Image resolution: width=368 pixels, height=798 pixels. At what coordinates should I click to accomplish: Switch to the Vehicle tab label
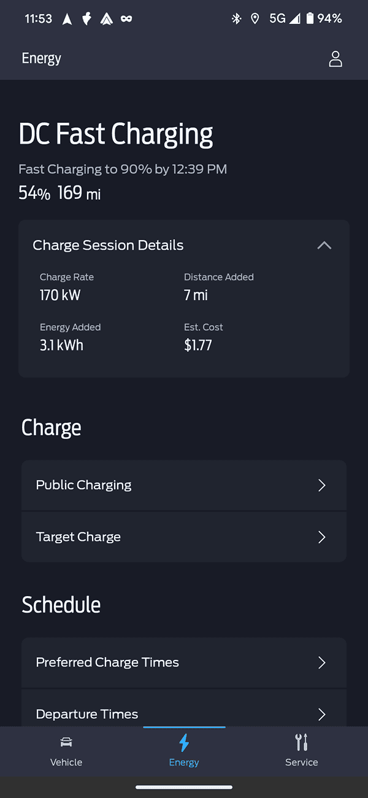pyautogui.click(x=66, y=762)
